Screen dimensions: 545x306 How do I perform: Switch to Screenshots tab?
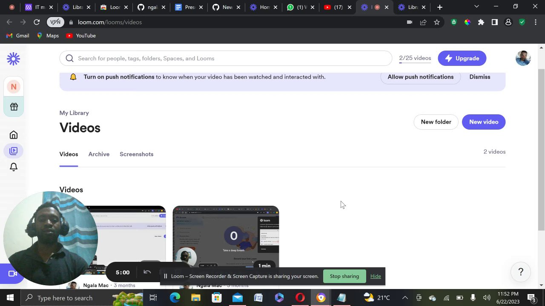(136, 154)
